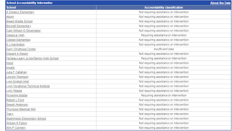The image size is (232, 131).
Task: Open Breed Middle School page
Action: [19, 21]
